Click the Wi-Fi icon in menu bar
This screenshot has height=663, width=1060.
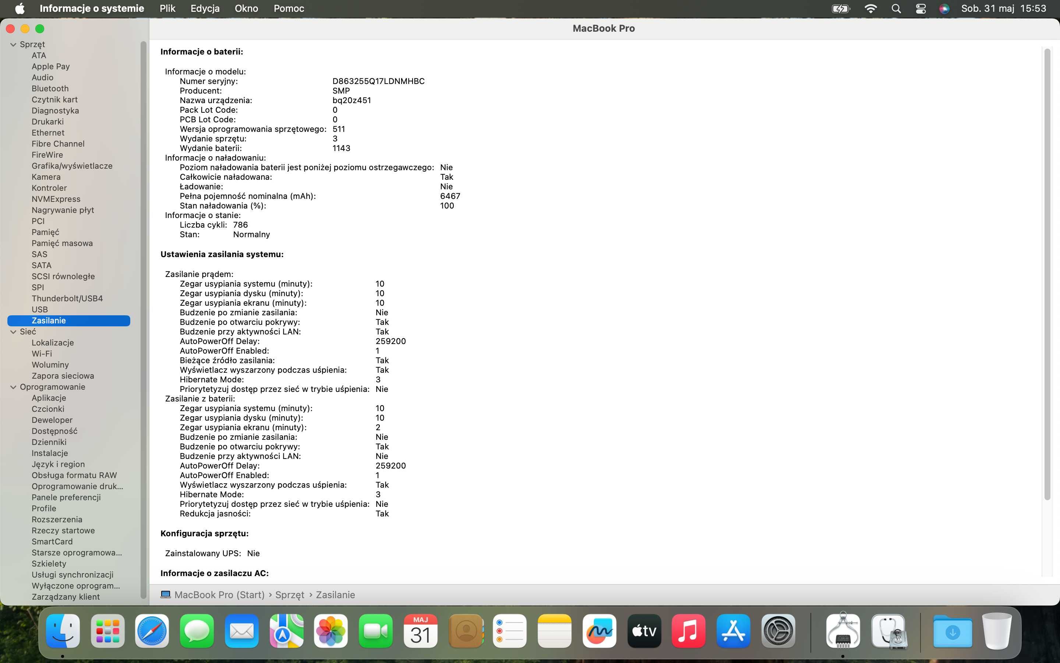(870, 8)
